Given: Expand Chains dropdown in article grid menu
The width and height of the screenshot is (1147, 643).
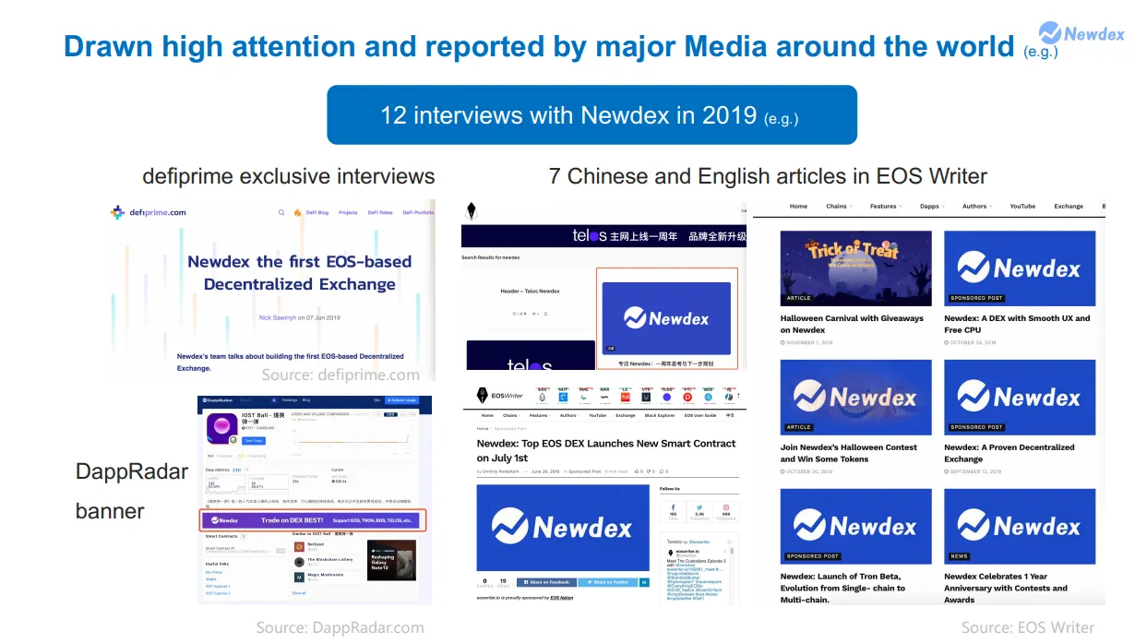Looking at the screenshot, I should click(839, 207).
